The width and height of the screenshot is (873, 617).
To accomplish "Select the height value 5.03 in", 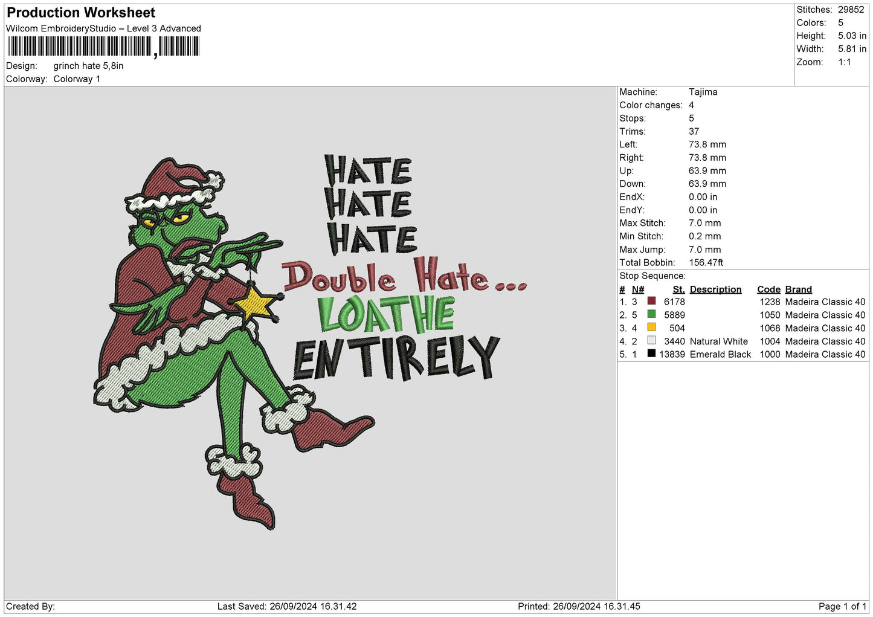I will click(x=852, y=36).
